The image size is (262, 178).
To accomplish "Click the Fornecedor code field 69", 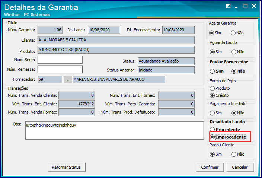I will coord(50,80).
